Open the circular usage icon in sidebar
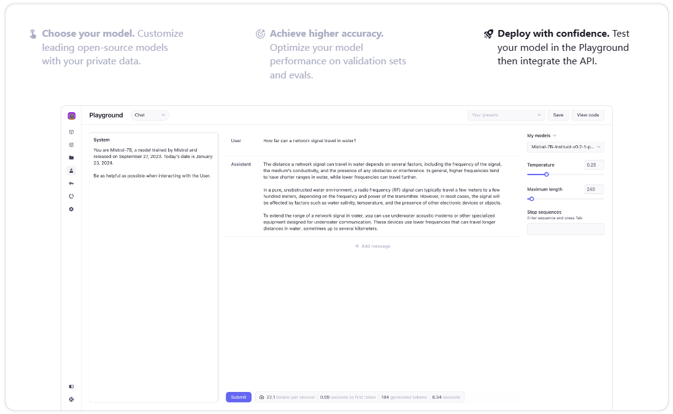This screenshot has height=414, width=673. coord(71,196)
